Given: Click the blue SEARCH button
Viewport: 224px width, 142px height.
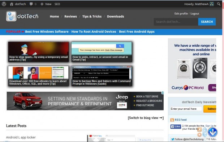Looking at the screenshot, I should point(207,22).
